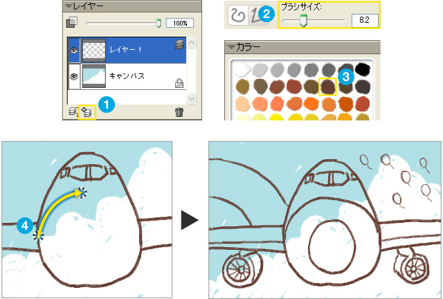Select the レイヤー 1 layer name
The width and height of the screenshot is (443, 299).
coord(125,50)
